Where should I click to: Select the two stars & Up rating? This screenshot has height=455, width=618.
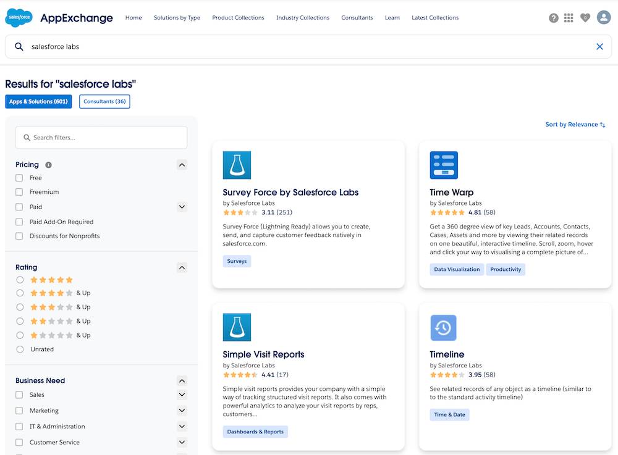[20, 321]
